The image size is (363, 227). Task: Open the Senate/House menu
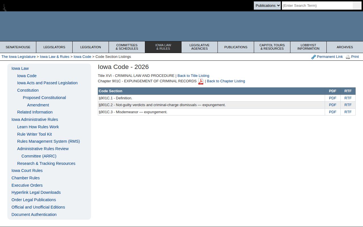click(x=18, y=47)
